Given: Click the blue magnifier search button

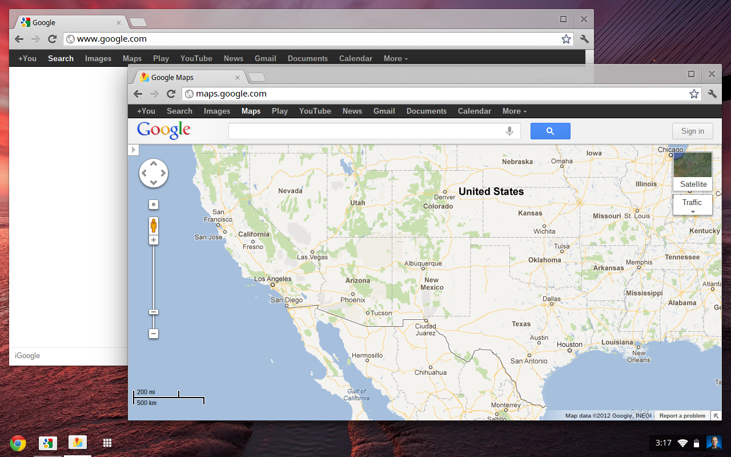Looking at the screenshot, I should coord(550,131).
